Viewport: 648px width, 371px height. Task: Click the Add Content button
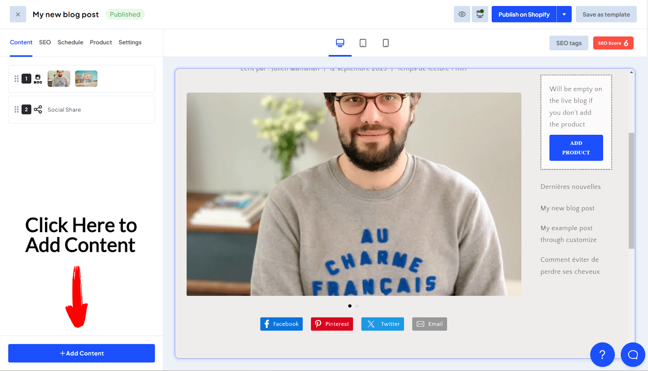pyautogui.click(x=81, y=353)
